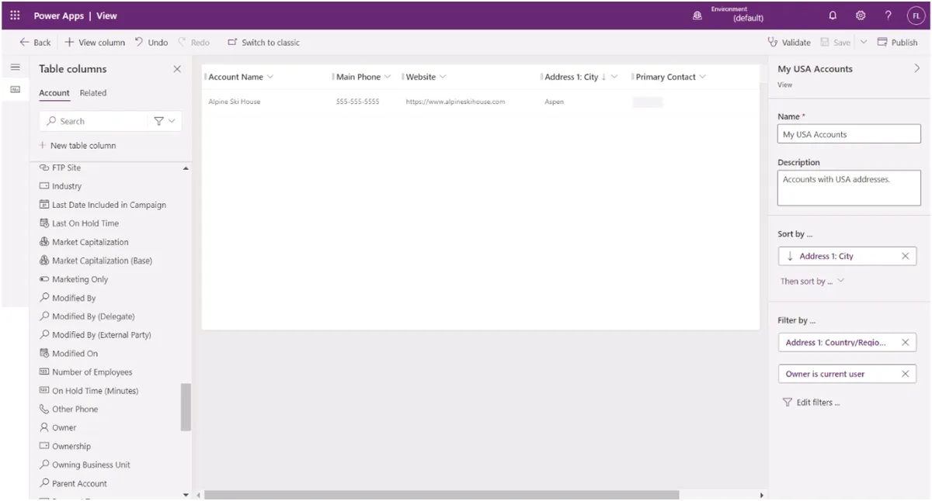This screenshot has height=501, width=932.
Task: Publish the view
Action: [898, 43]
